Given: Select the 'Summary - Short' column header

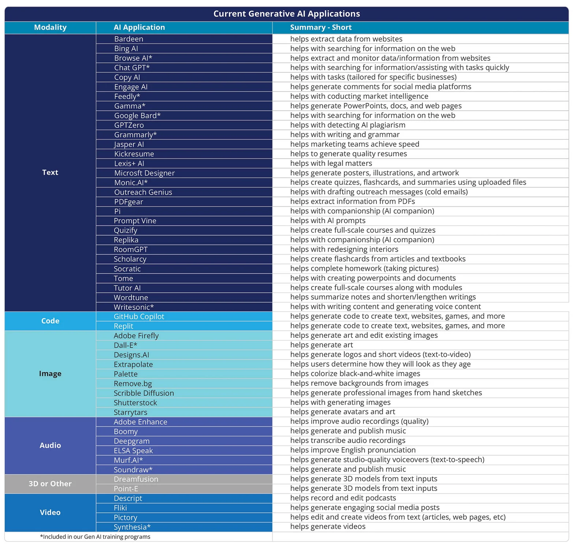Looking at the screenshot, I should (x=420, y=27).
